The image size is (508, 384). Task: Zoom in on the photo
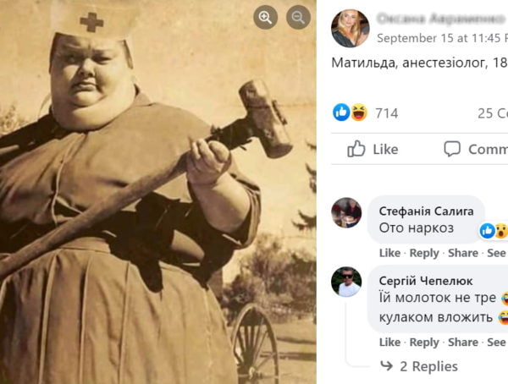point(265,18)
